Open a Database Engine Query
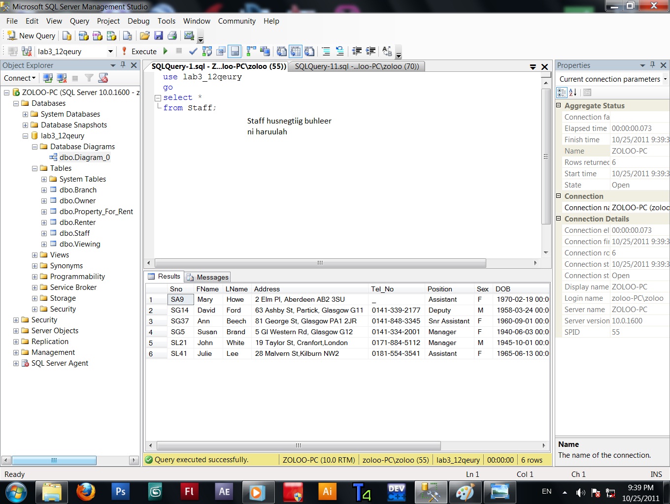The image size is (670, 504). 67,35
